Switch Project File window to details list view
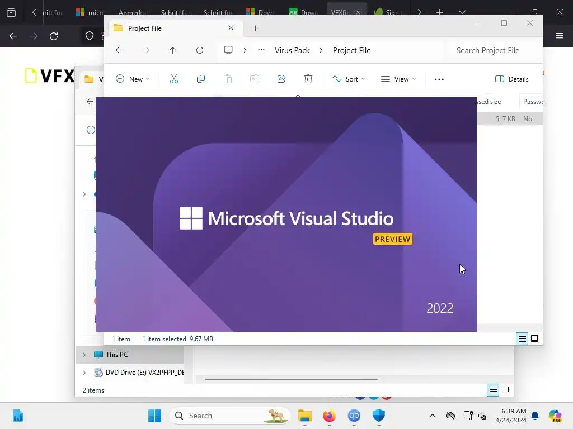573x429 pixels. 522,339
